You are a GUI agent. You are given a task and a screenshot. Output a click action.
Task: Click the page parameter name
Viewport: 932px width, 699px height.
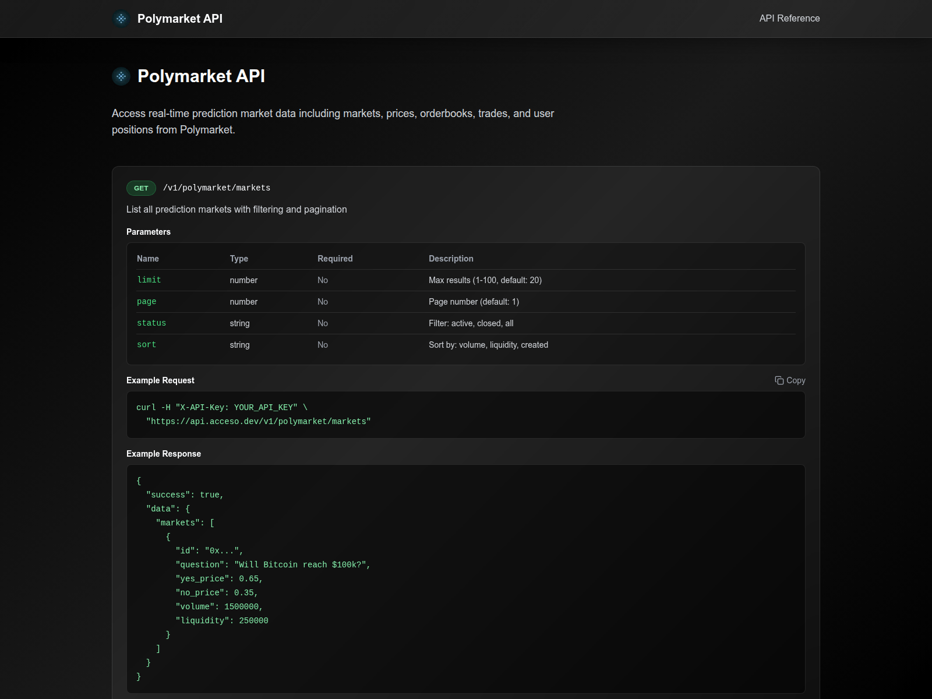pos(147,302)
